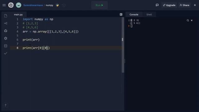Viewport: 199px width, 112px height.
Task: Click console output [[1 2 3]
Action: click(x=134, y=20)
